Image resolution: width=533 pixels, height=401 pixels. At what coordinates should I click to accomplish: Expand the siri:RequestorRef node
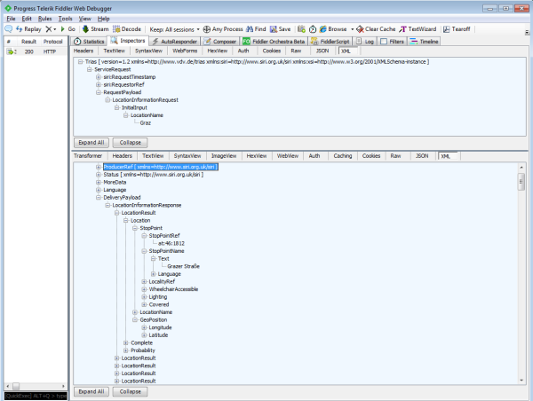pos(99,85)
